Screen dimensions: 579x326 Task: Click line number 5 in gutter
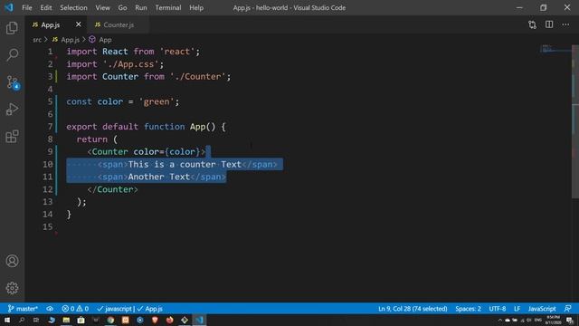pos(50,101)
